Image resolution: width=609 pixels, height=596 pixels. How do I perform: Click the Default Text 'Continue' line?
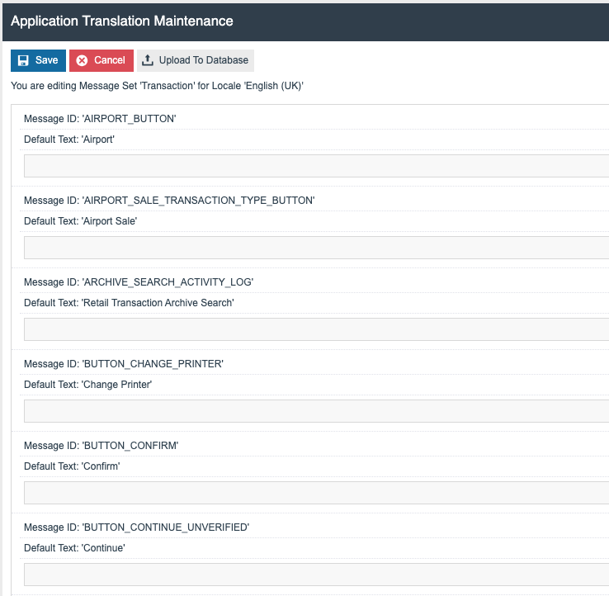[74, 548]
